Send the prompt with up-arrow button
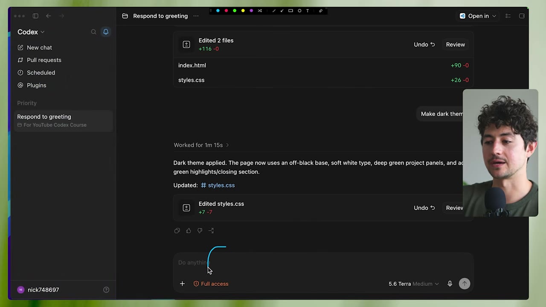Viewport: 546px width, 307px height. (x=465, y=284)
